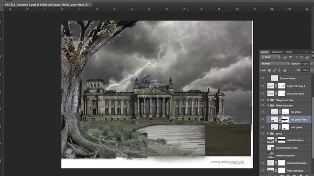Select the Column Vines layer thumbnail
This screenshot has width=314, height=176.
[274, 78]
